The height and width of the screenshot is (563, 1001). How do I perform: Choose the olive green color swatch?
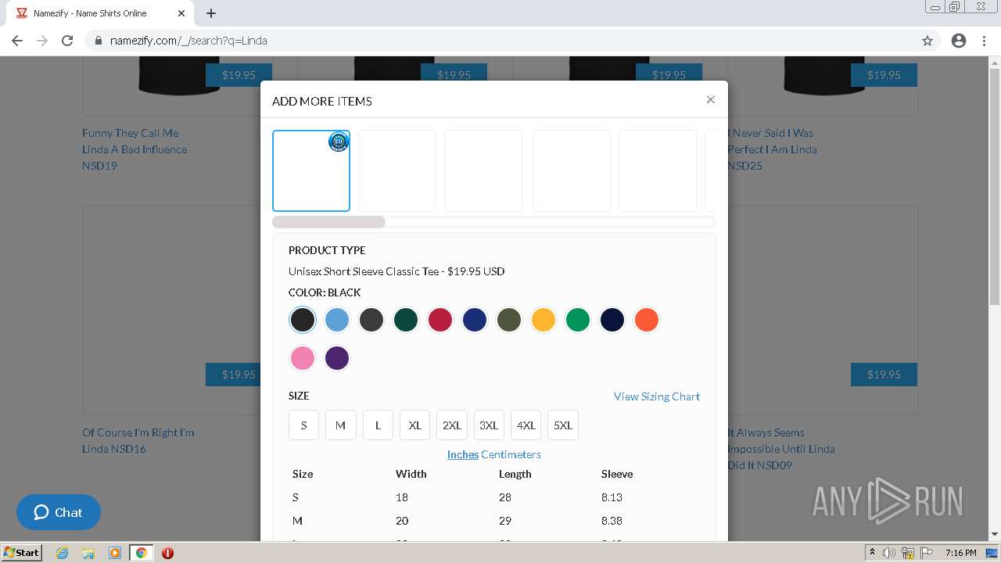click(509, 320)
